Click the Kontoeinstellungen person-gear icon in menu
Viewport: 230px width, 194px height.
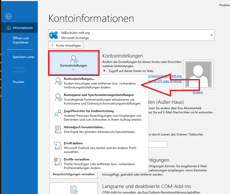(58, 81)
